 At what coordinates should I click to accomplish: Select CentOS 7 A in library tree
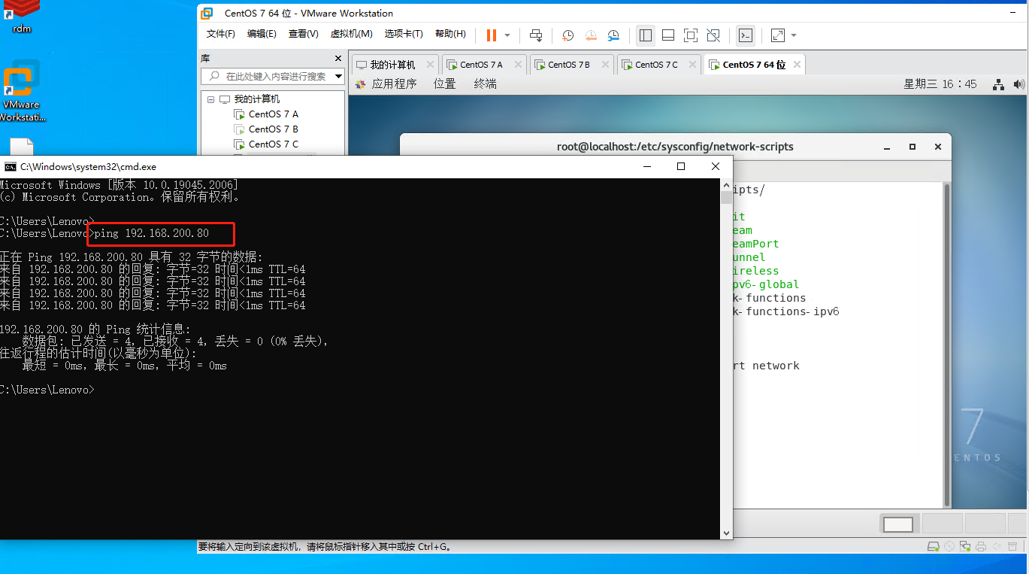[x=273, y=114]
